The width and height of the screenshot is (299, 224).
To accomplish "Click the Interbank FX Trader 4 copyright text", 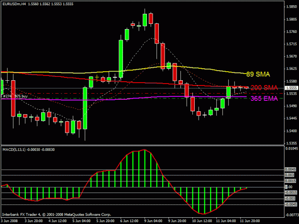I will 56,214.
